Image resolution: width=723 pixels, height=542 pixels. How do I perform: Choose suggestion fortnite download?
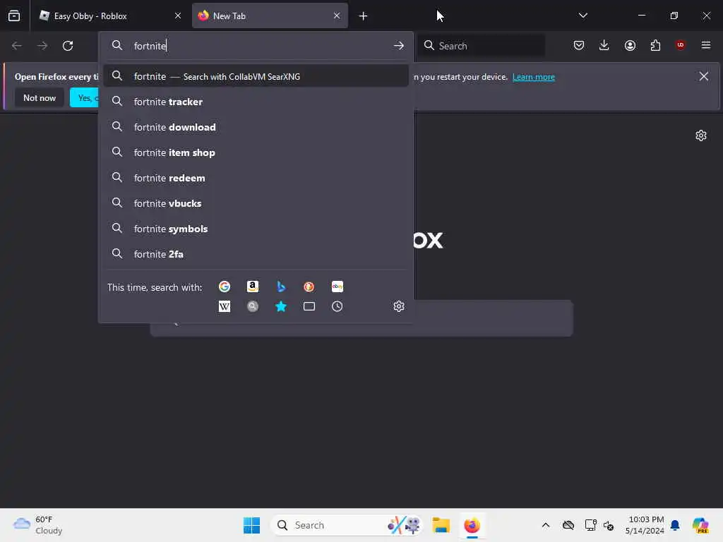(x=256, y=127)
